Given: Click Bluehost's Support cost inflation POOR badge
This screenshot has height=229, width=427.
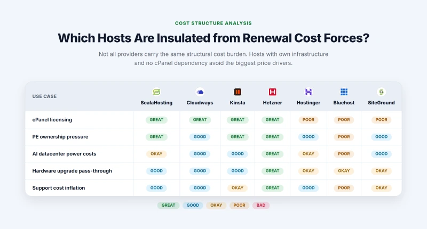Looking at the screenshot, I should point(344,187).
